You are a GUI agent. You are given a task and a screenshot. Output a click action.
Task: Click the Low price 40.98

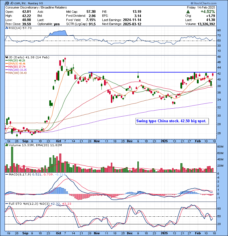click(27, 20)
